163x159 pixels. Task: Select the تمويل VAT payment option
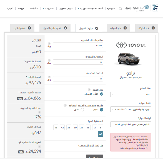102,110
